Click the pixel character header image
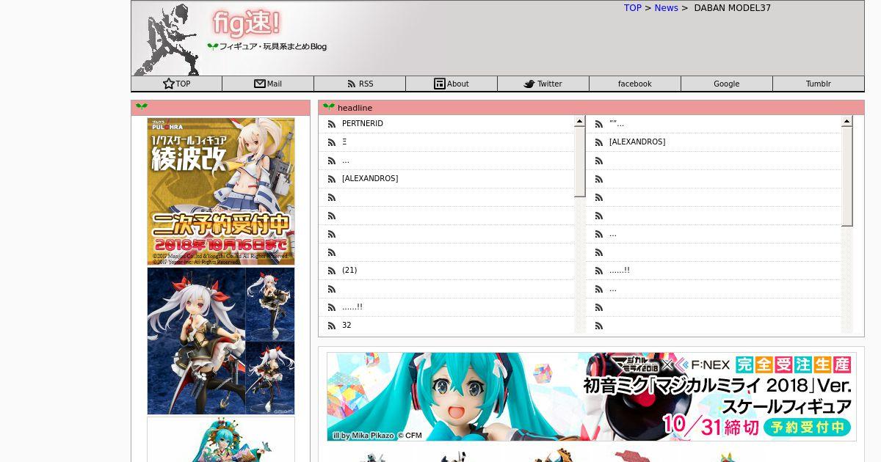Viewport: 881px width, 462px height. click(x=167, y=38)
